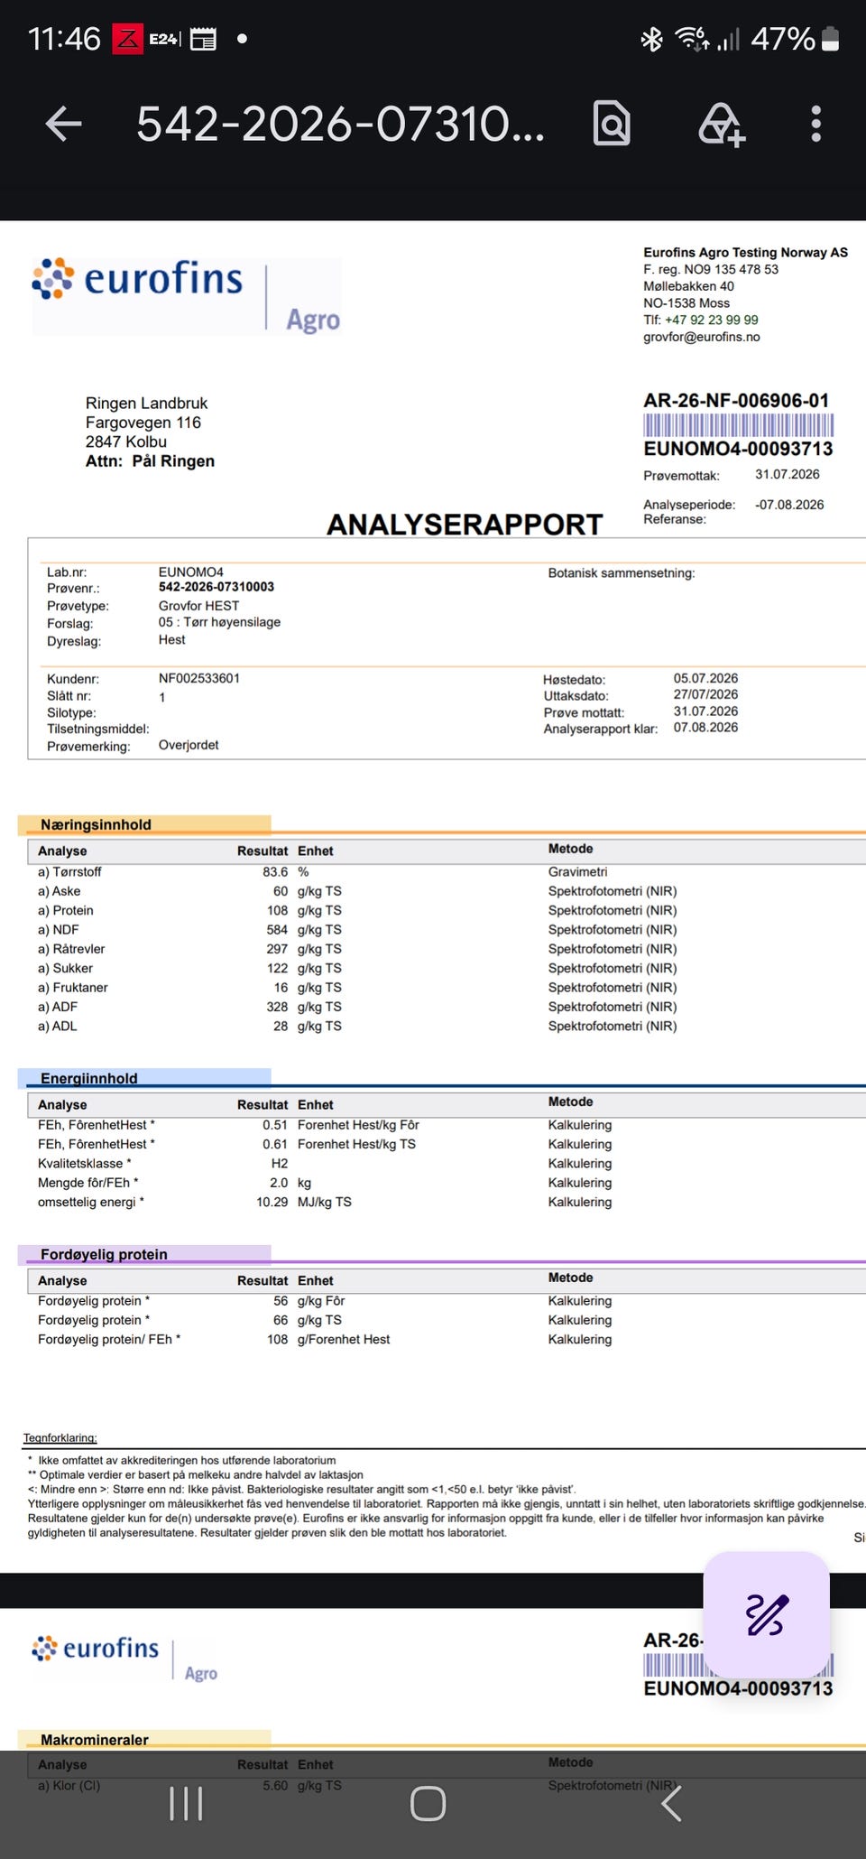Tap the Næringsinnhold section header
This screenshot has height=1859, width=866.
tap(96, 824)
